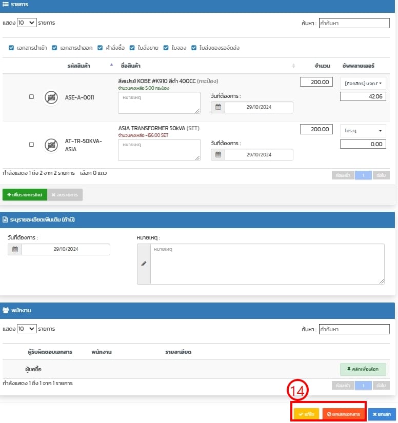Click the yellow แก้ไข button
The width and height of the screenshot is (398, 423).
[x=306, y=414]
